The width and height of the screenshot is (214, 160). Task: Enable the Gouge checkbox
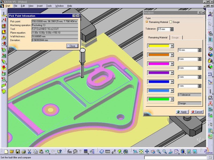[171, 22]
